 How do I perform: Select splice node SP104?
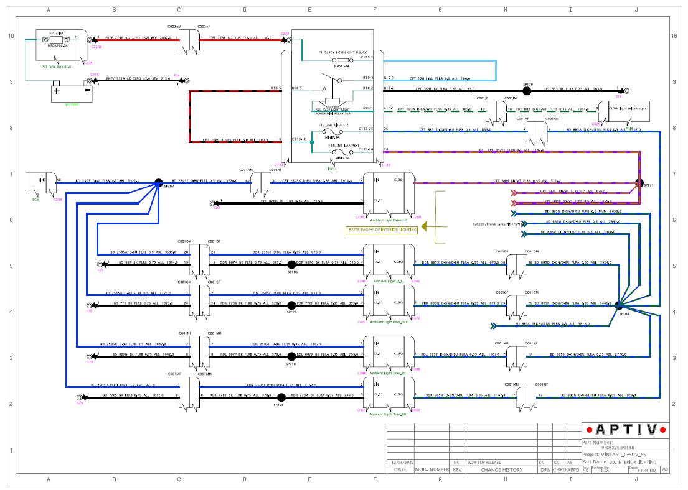[x=619, y=305]
